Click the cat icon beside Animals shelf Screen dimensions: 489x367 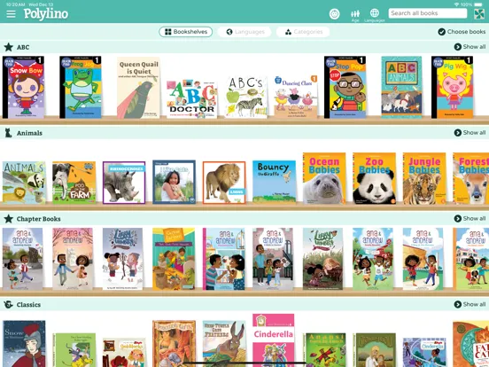pos(9,133)
